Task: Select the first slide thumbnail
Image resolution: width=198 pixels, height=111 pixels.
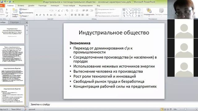Action: tap(12, 34)
